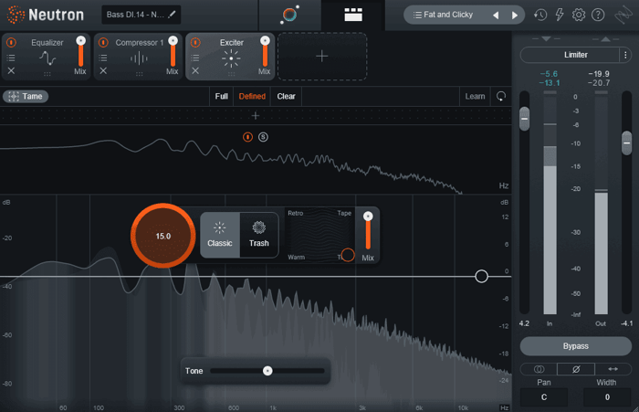Viewport: 639px width, 412px height.
Task: Open the Visual Mixer orb view
Action: click(x=289, y=15)
